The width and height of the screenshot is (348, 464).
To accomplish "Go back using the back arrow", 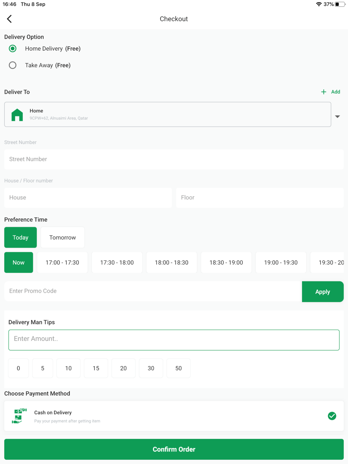I will (9, 19).
